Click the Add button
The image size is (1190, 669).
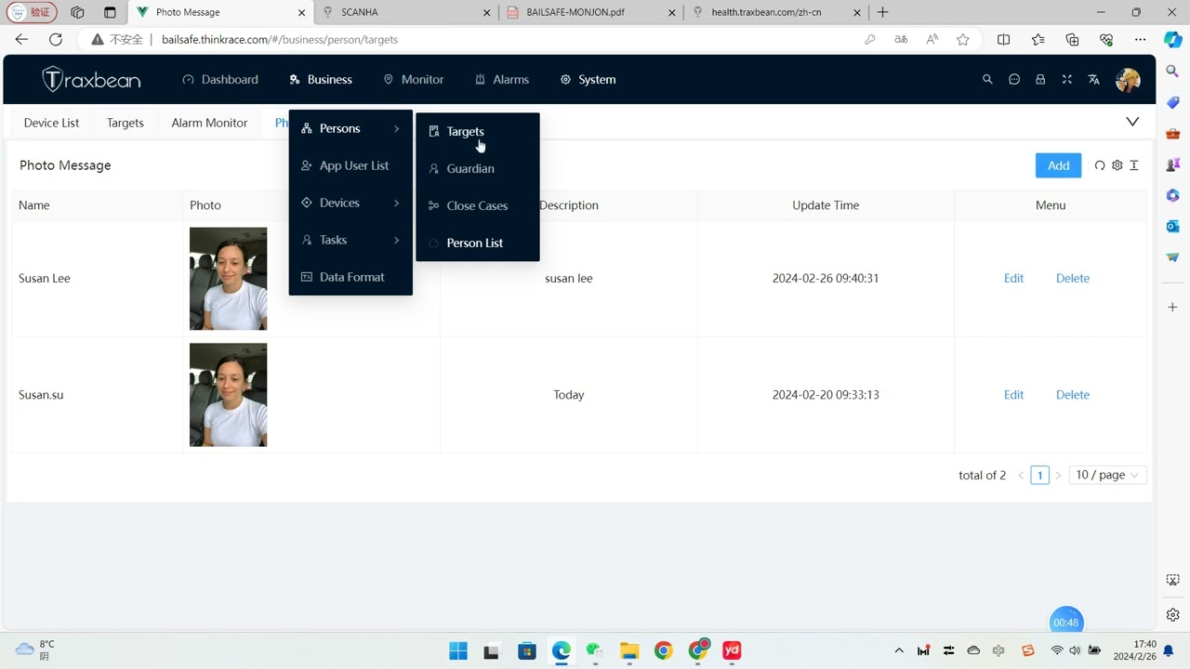1058,165
